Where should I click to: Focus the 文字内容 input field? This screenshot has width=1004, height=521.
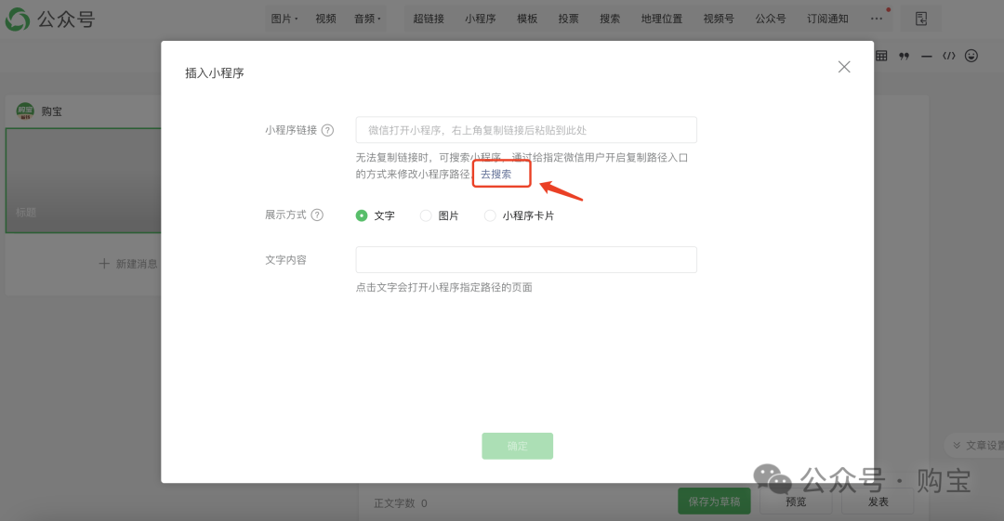(526, 260)
